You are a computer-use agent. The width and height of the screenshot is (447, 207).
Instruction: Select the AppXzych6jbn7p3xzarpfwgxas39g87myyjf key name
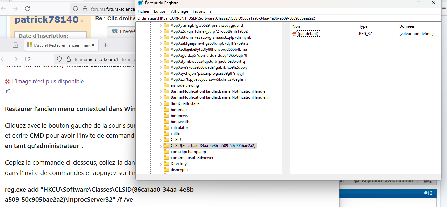coord(207,73)
